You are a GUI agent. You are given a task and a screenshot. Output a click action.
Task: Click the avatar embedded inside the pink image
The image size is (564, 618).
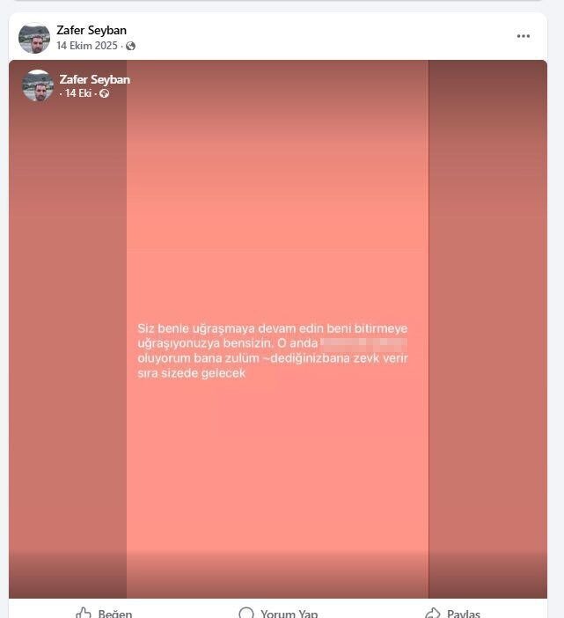[x=38, y=85]
